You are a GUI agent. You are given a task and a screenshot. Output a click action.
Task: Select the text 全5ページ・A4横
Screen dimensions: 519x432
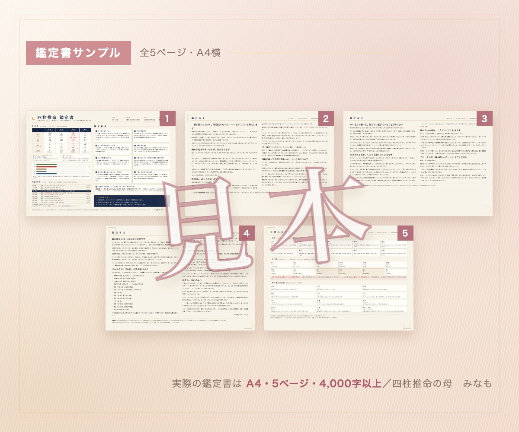click(x=180, y=53)
